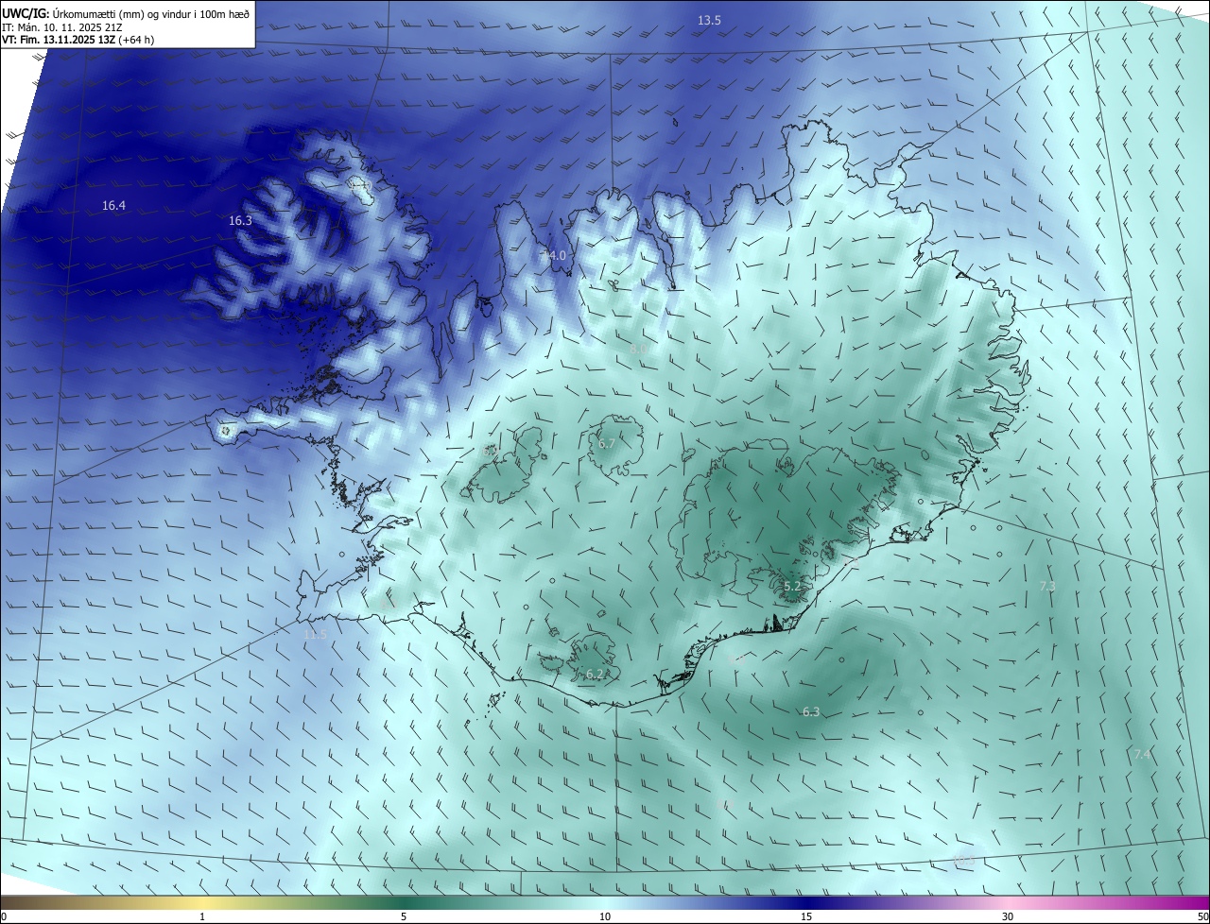The image size is (1210, 924).
Task: Click the 7.3 value on the map
Action: tap(1047, 586)
